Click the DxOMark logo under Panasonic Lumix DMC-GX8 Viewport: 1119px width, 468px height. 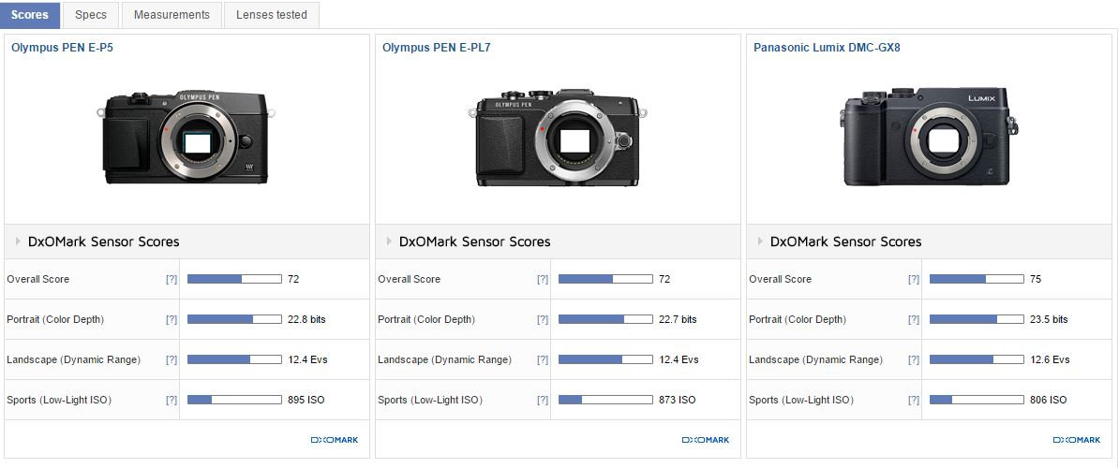1076,440
